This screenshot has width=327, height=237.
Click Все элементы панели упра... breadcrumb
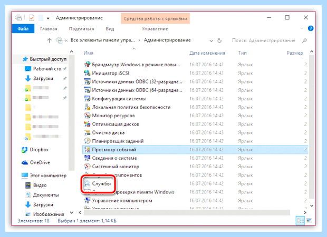[x=103, y=40]
